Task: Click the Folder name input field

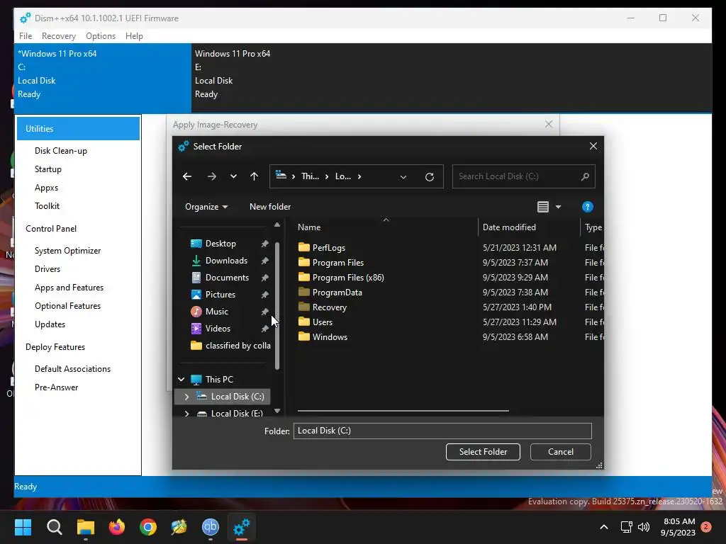Action: 442,431
